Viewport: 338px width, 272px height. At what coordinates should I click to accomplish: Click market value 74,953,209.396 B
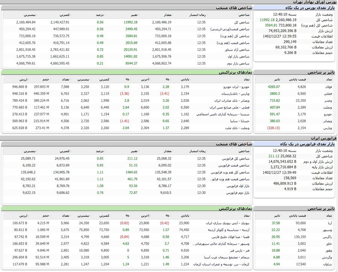coord(282,31)
